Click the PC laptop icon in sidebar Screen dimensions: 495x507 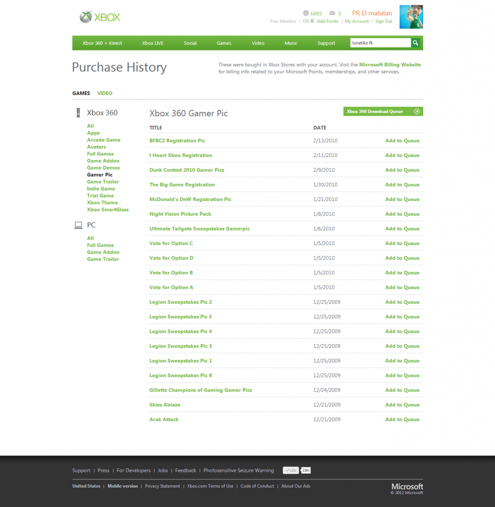(x=78, y=225)
